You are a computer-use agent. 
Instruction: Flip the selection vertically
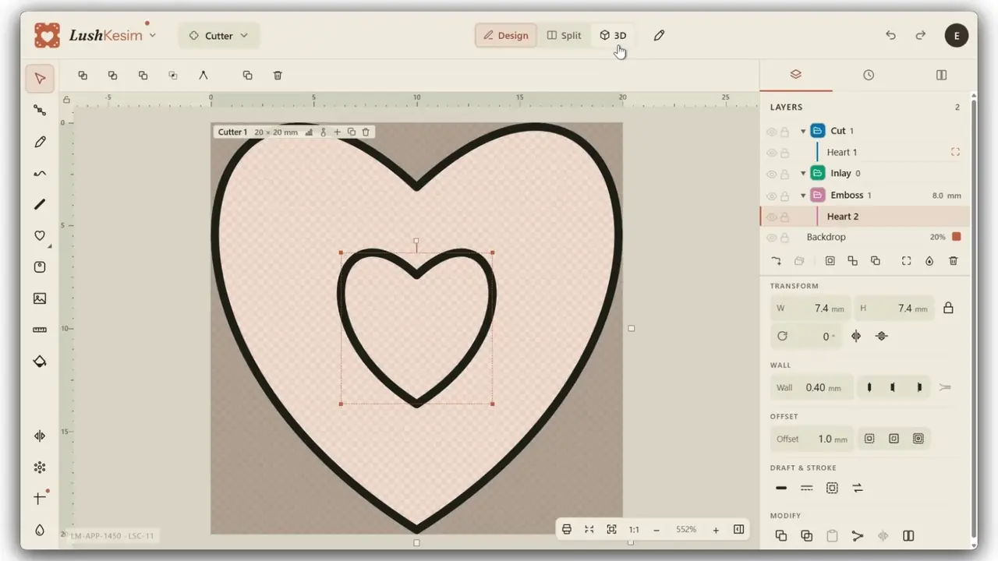coord(882,336)
